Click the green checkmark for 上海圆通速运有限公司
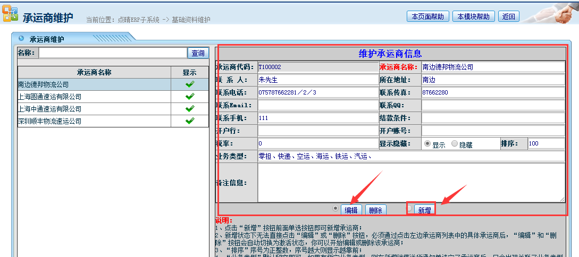Image resolution: width=579 pixels, height=257 pixels. pos(189,97)
